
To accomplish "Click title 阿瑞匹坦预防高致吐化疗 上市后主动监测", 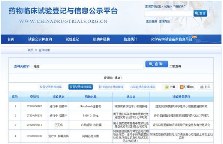I will [x=181, y=136].
